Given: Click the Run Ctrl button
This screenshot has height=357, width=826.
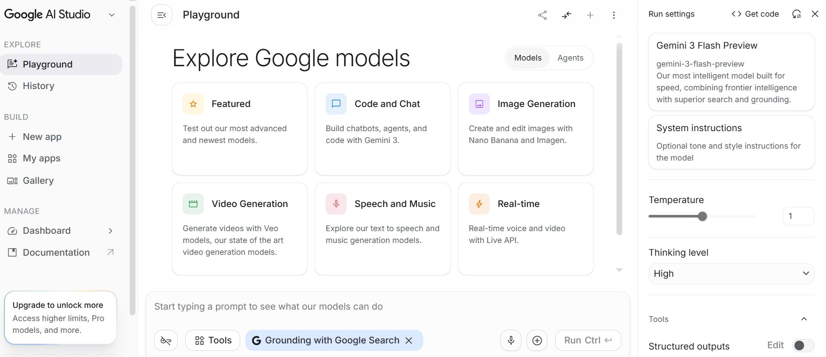Looking at the screenshot, I should click(x=588, y=340).
